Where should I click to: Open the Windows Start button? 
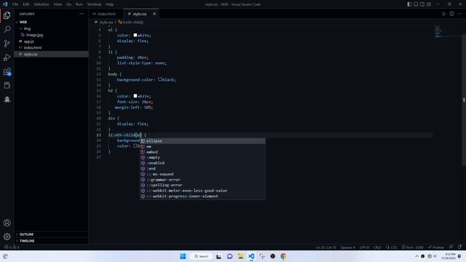click(x=183, y=256)
